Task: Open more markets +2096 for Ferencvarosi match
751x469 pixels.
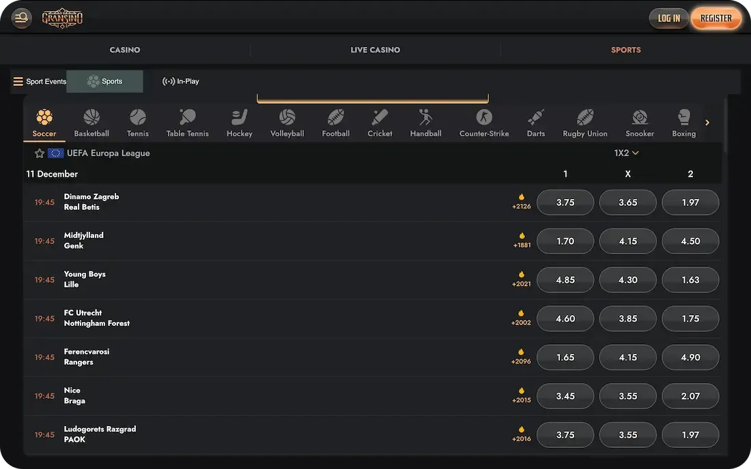Action: pos(521,357)
